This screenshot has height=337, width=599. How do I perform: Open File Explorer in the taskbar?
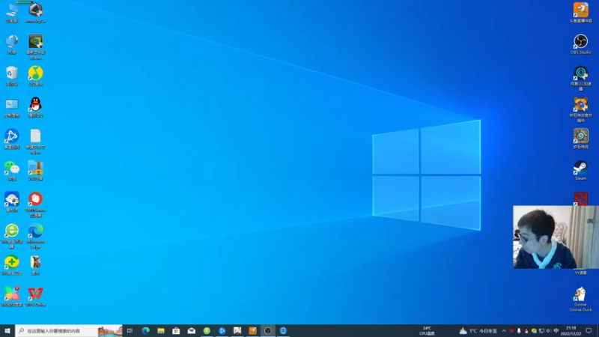pos(161,330)
